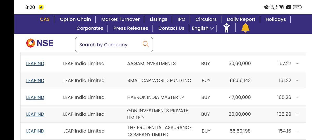
Task: Tap the search magnifier icon
Action: [146, 44]
